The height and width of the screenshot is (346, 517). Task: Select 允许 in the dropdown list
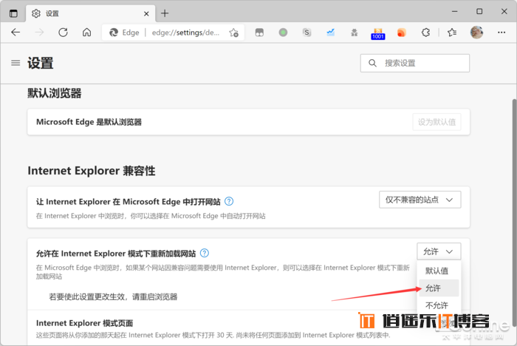coord(439,288)
